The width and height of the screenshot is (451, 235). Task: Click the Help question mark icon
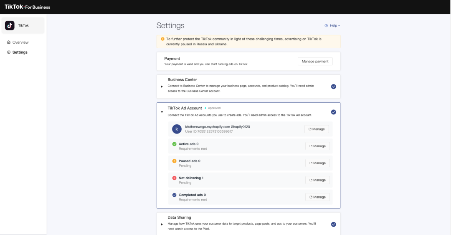click(326, 25)
